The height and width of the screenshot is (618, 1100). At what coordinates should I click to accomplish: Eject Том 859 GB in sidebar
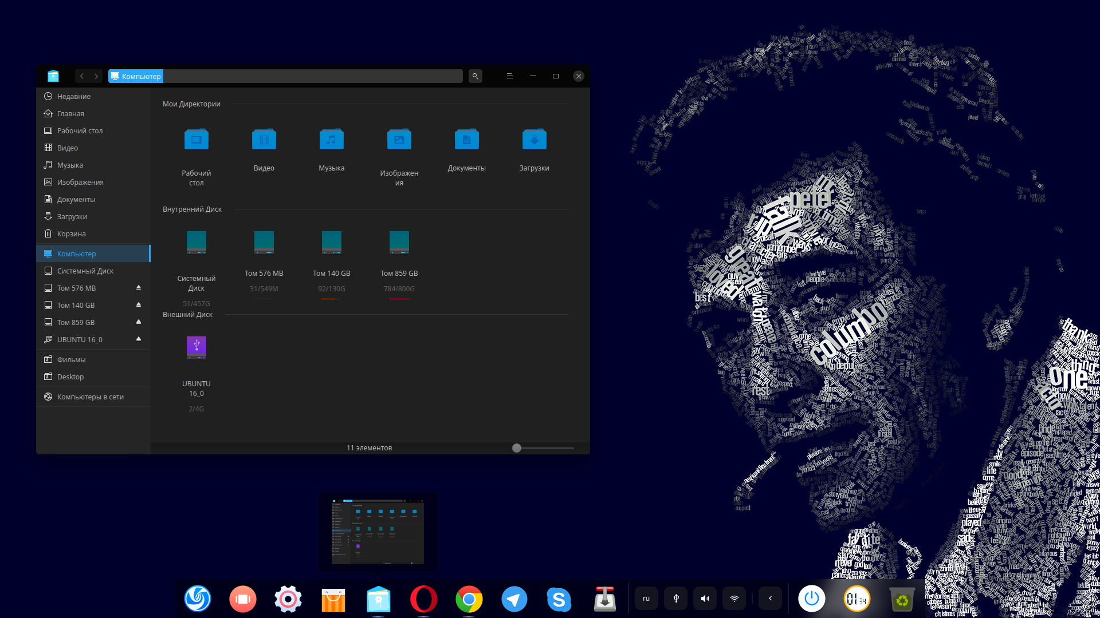(x=139, y=322)
